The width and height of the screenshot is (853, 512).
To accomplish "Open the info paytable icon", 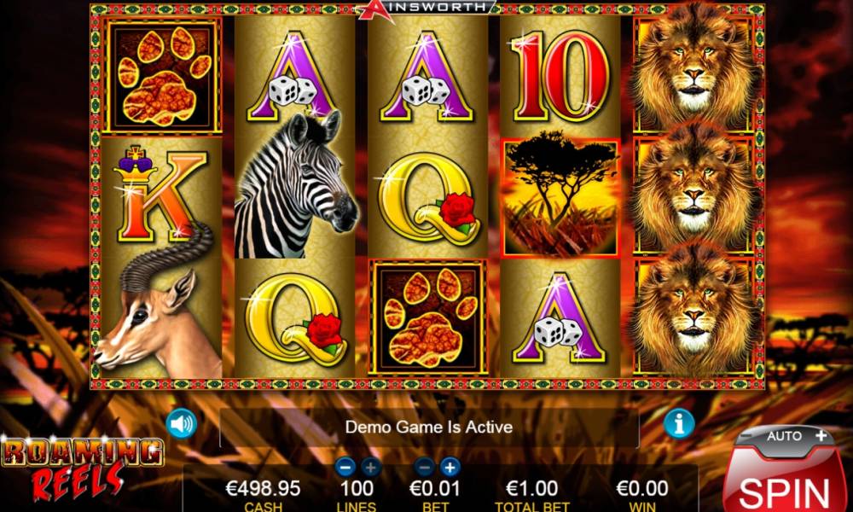I will pos(678,422).
